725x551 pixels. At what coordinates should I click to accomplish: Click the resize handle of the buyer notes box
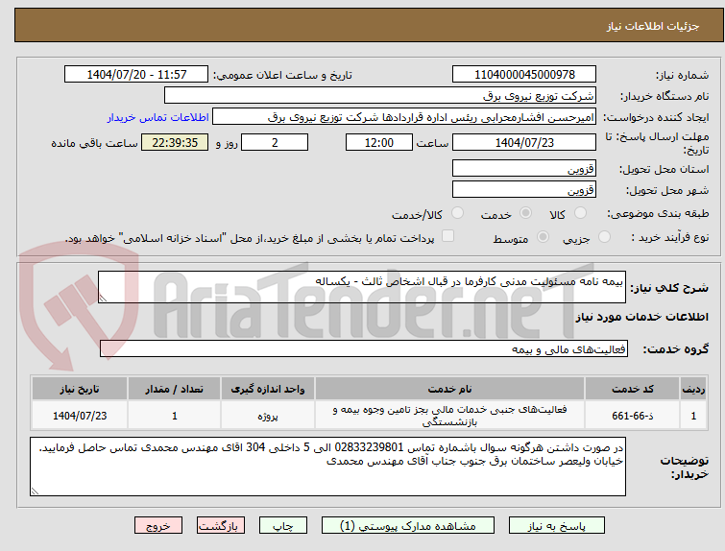(x=35, y=491)
